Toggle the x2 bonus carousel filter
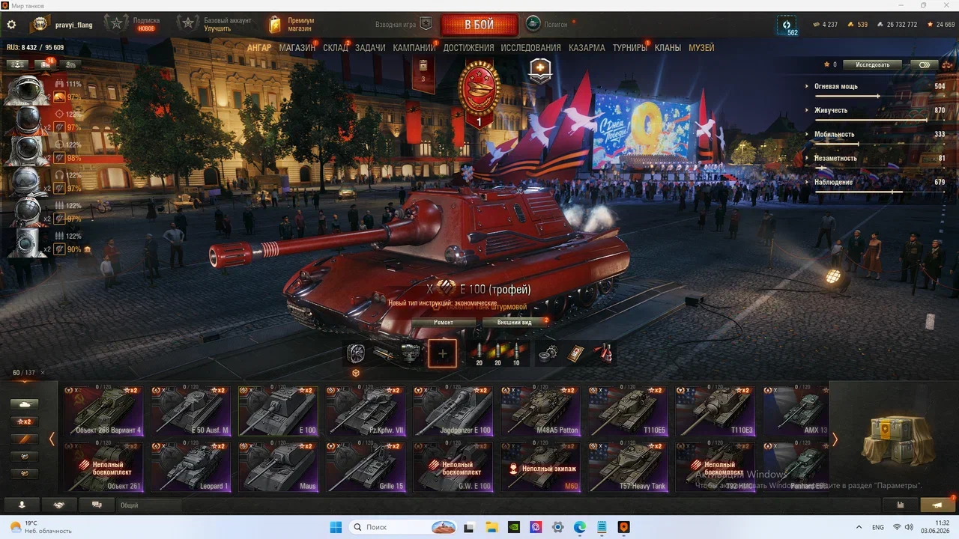Viewport: 959px width, 539px height. [25, 421]
